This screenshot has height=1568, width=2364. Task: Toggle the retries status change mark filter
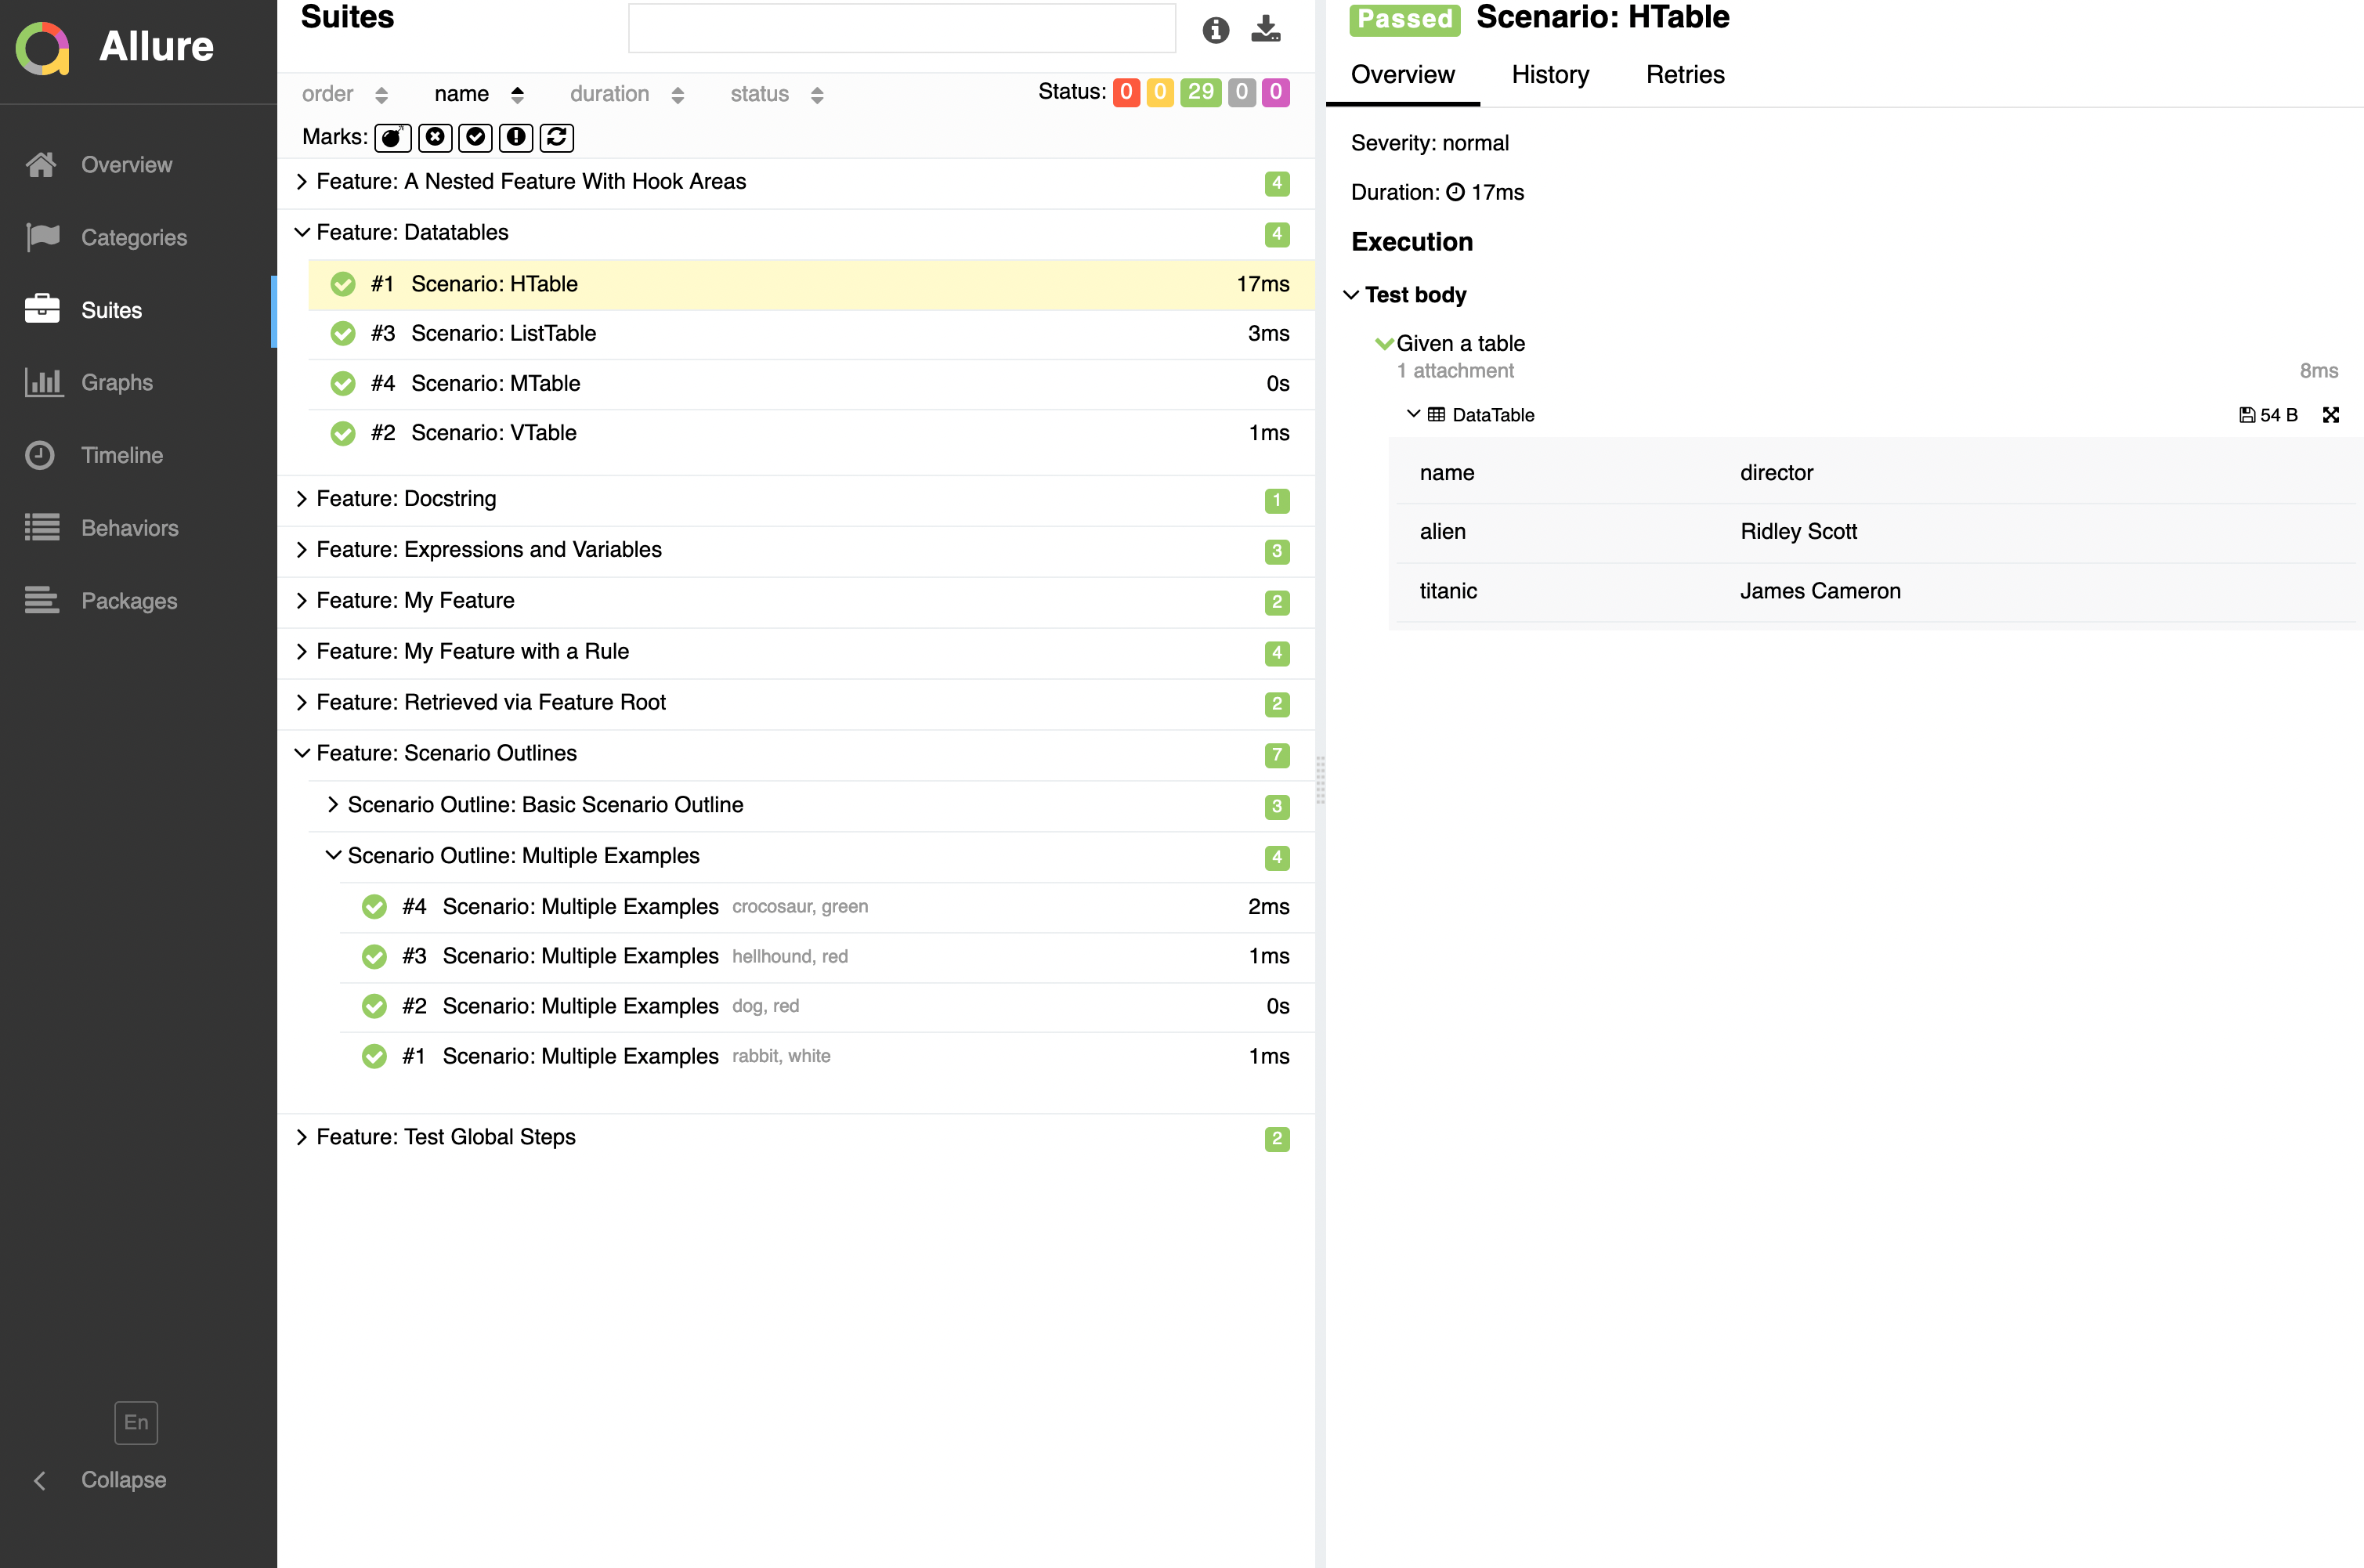click(x=557, y=137)
